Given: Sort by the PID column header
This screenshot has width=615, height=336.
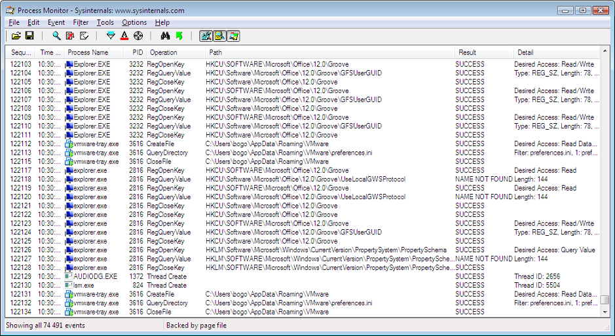Looking at the screenshot, I should pyautogui.click(x=136, y=52).
